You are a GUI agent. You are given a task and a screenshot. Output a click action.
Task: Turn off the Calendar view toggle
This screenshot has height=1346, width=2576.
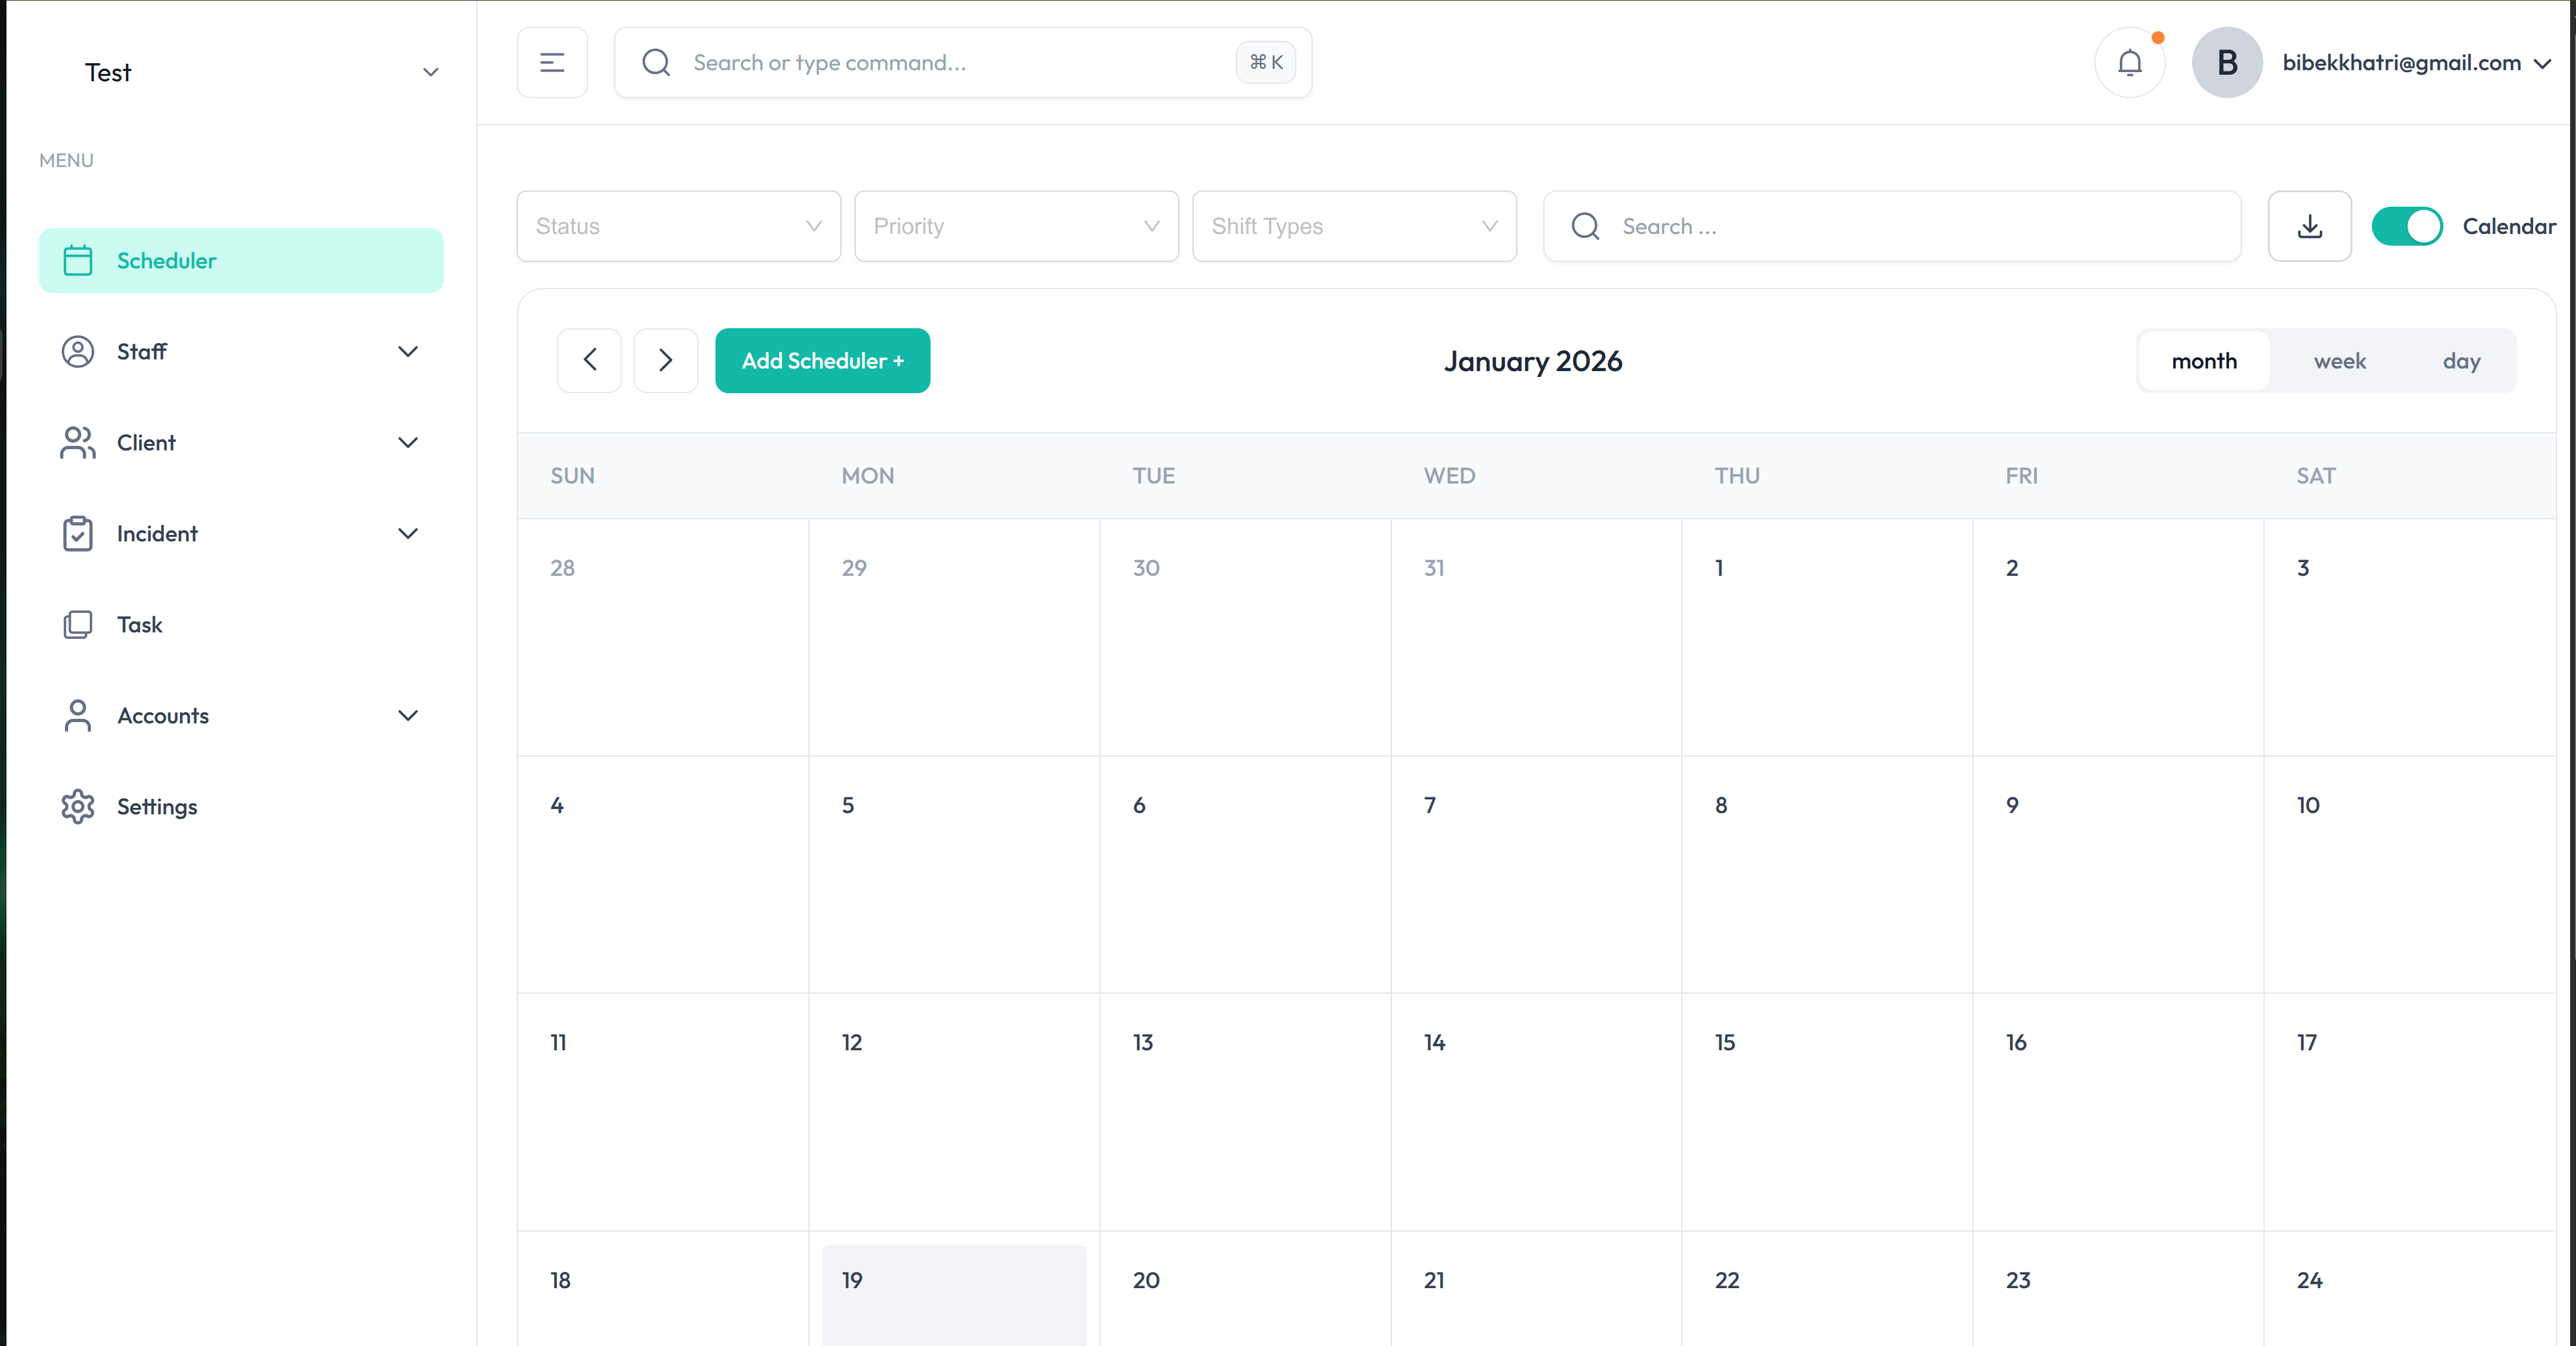coord(2406,227)
